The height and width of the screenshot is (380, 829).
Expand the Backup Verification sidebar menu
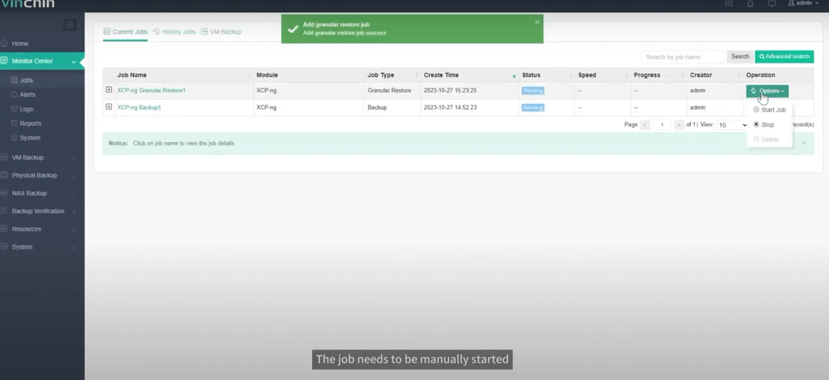pyautogui.click(x=42, y=211)
